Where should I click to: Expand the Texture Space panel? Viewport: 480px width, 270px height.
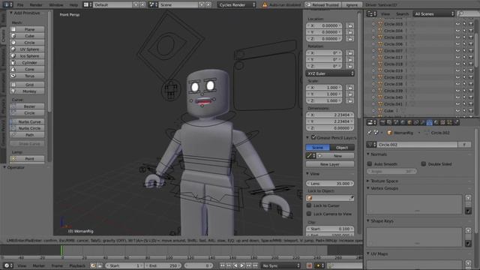[x=368, y=181]
